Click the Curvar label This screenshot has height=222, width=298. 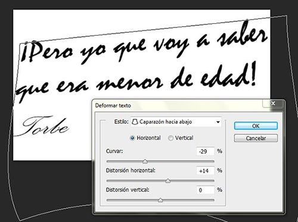pyautogui.click(x=114, y=151)
